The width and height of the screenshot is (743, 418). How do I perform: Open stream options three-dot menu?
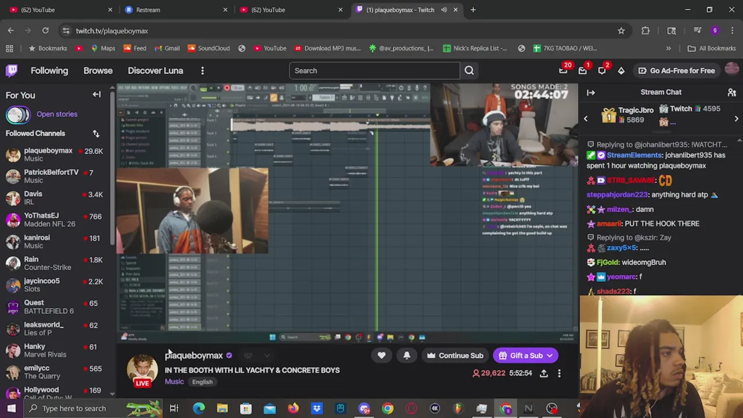pos(559,373)
